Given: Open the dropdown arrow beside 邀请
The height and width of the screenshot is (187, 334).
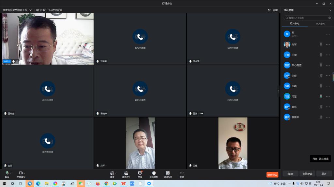Looking at the screenshot, I should click(116, 173).
